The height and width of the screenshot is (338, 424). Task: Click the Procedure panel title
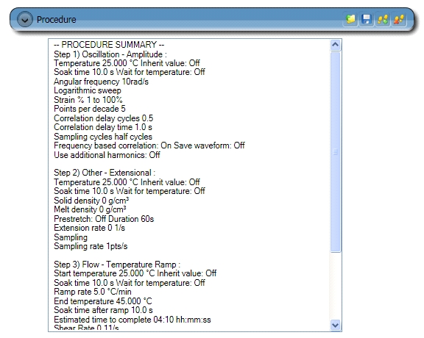pyautogui.click(x=56, y=20)
